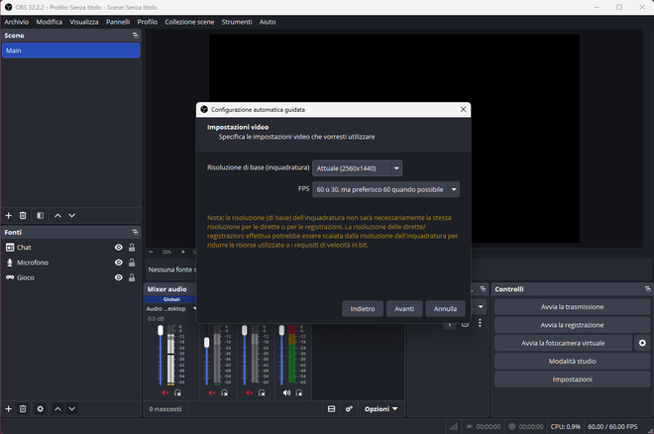Select the Main scene in Scene list
This screenshot has width=654, height=434.
tap(71, 51)
